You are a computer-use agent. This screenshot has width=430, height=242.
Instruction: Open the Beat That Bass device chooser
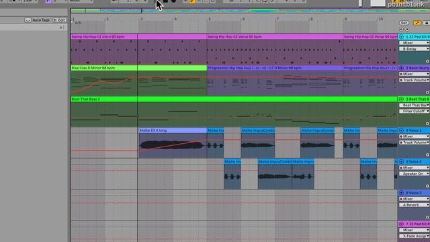coord(414,106)
